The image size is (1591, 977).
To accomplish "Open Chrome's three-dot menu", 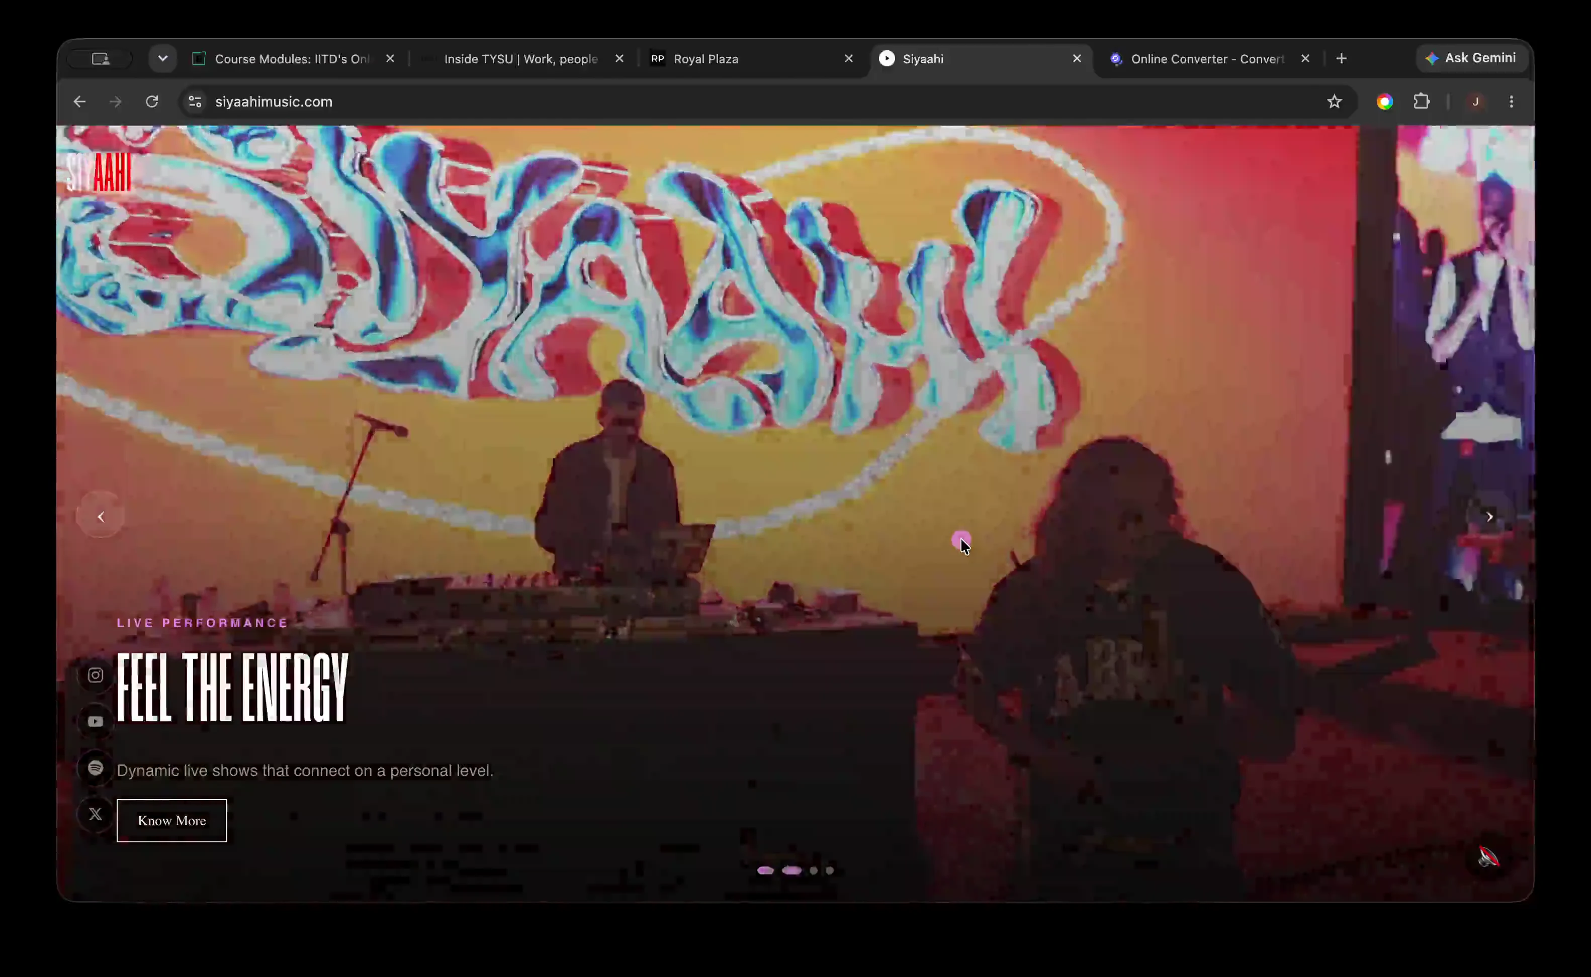I will [1512, 102].
